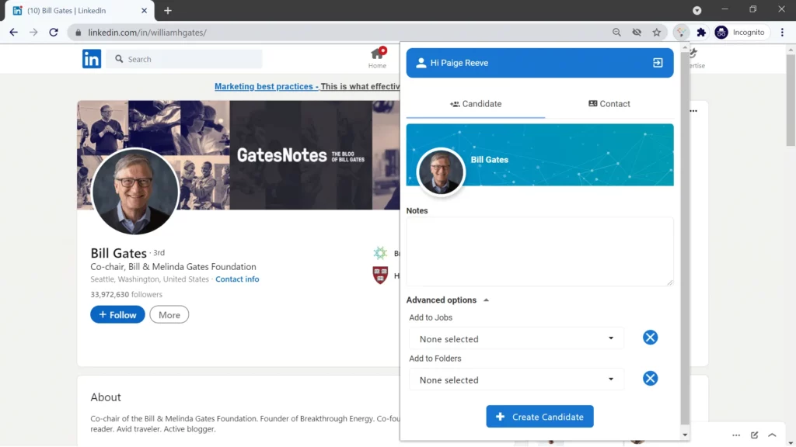Open the browser Extensions puzzle icon
Viewport: 796px width, 447px height.
(701, 33)
